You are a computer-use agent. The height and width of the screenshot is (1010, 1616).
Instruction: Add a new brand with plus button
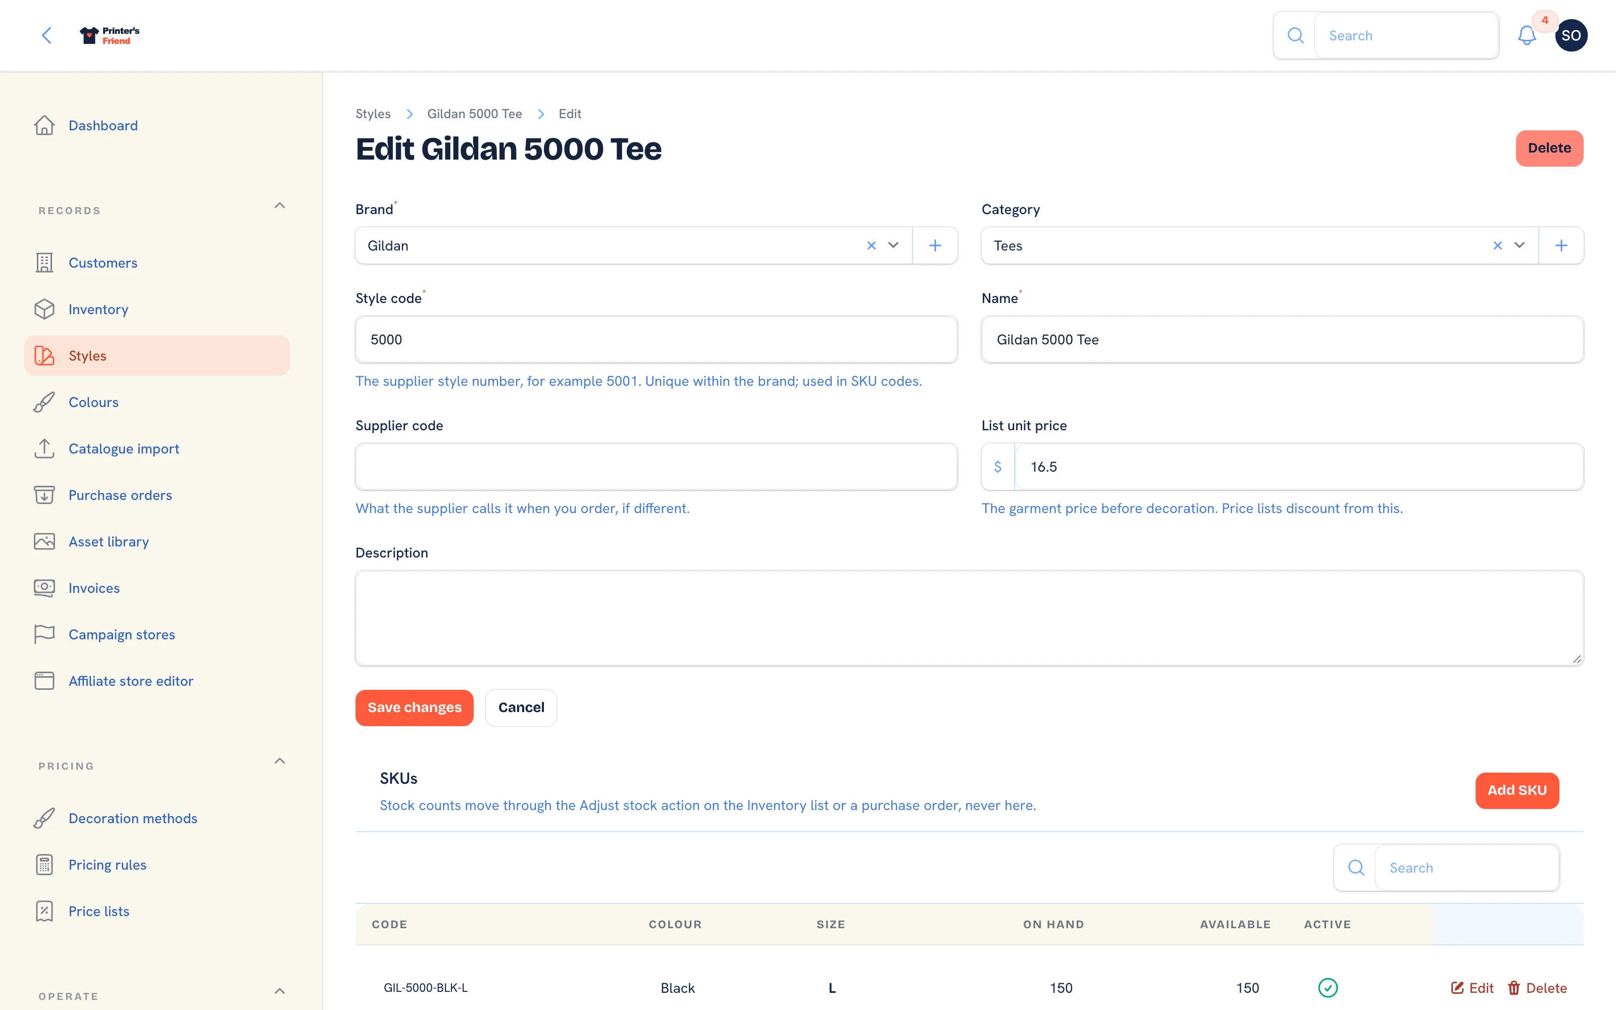tap(935, 246)
